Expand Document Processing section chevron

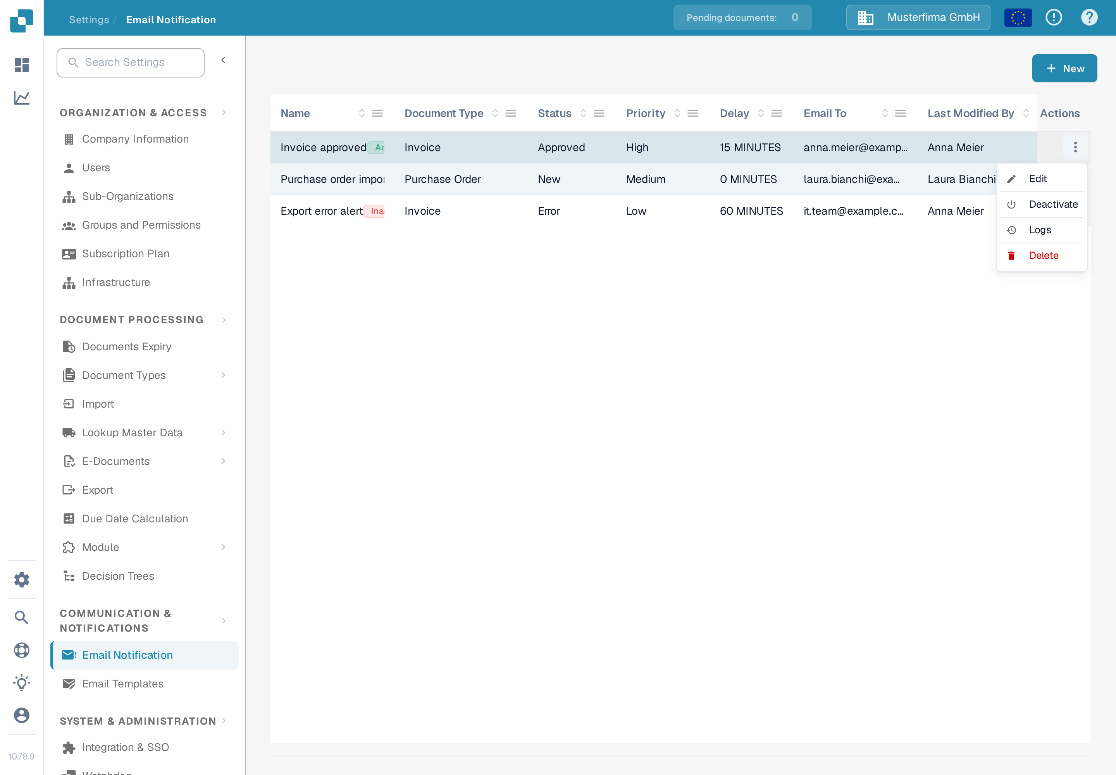[x=224, y=320]
